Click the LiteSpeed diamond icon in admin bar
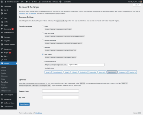The width and height of the screenshot is (143, 115). click(x=60, y=2)
